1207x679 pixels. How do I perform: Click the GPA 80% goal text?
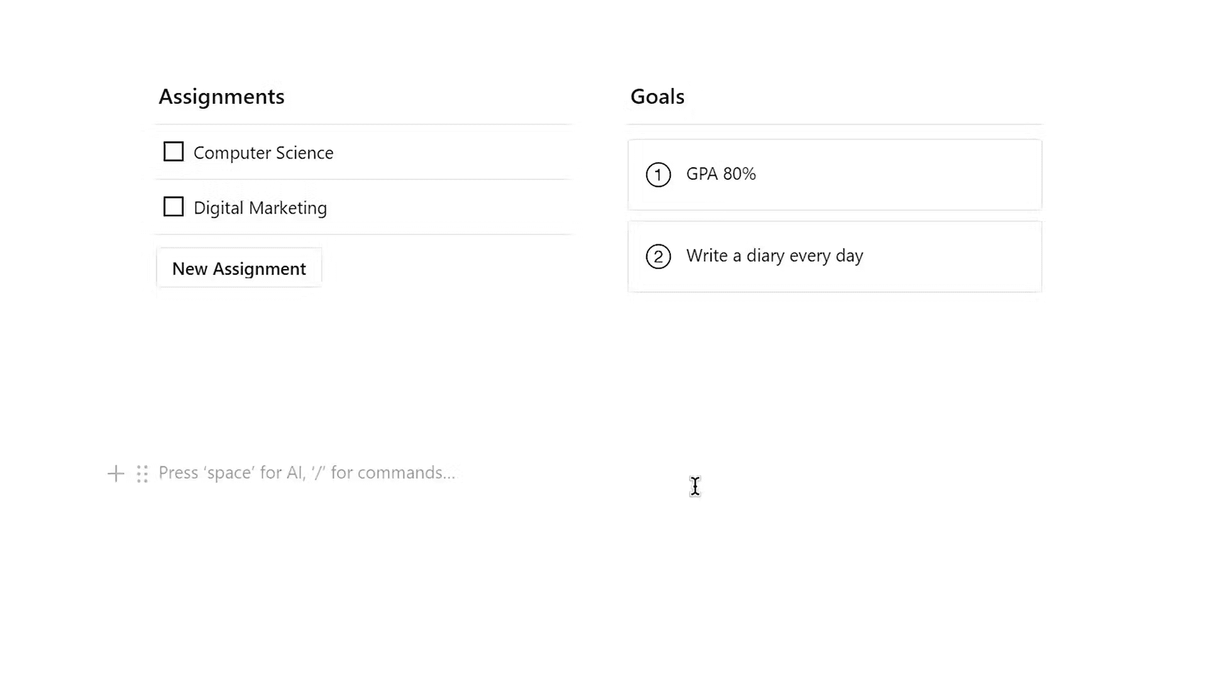721,174
